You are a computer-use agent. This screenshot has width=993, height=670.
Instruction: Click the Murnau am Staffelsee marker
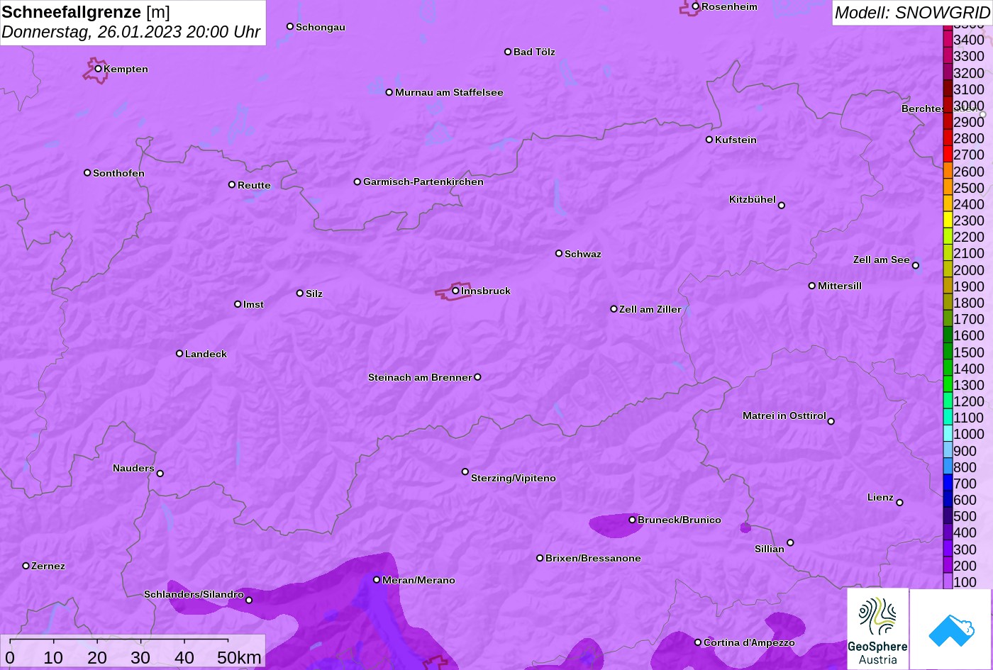[389, 92]
